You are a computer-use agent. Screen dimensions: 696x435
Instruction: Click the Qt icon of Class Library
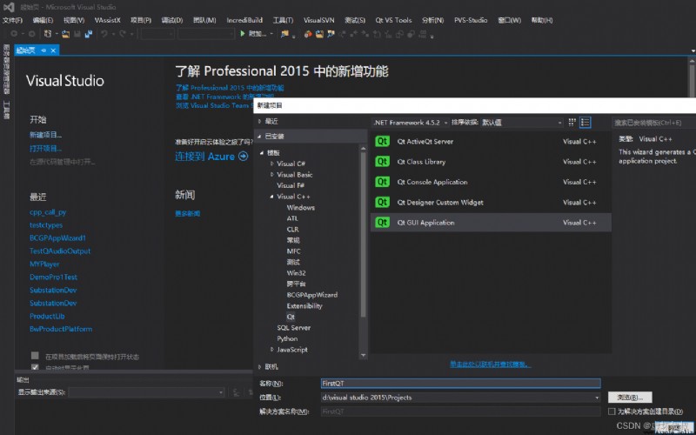click(x=382, y=162)
